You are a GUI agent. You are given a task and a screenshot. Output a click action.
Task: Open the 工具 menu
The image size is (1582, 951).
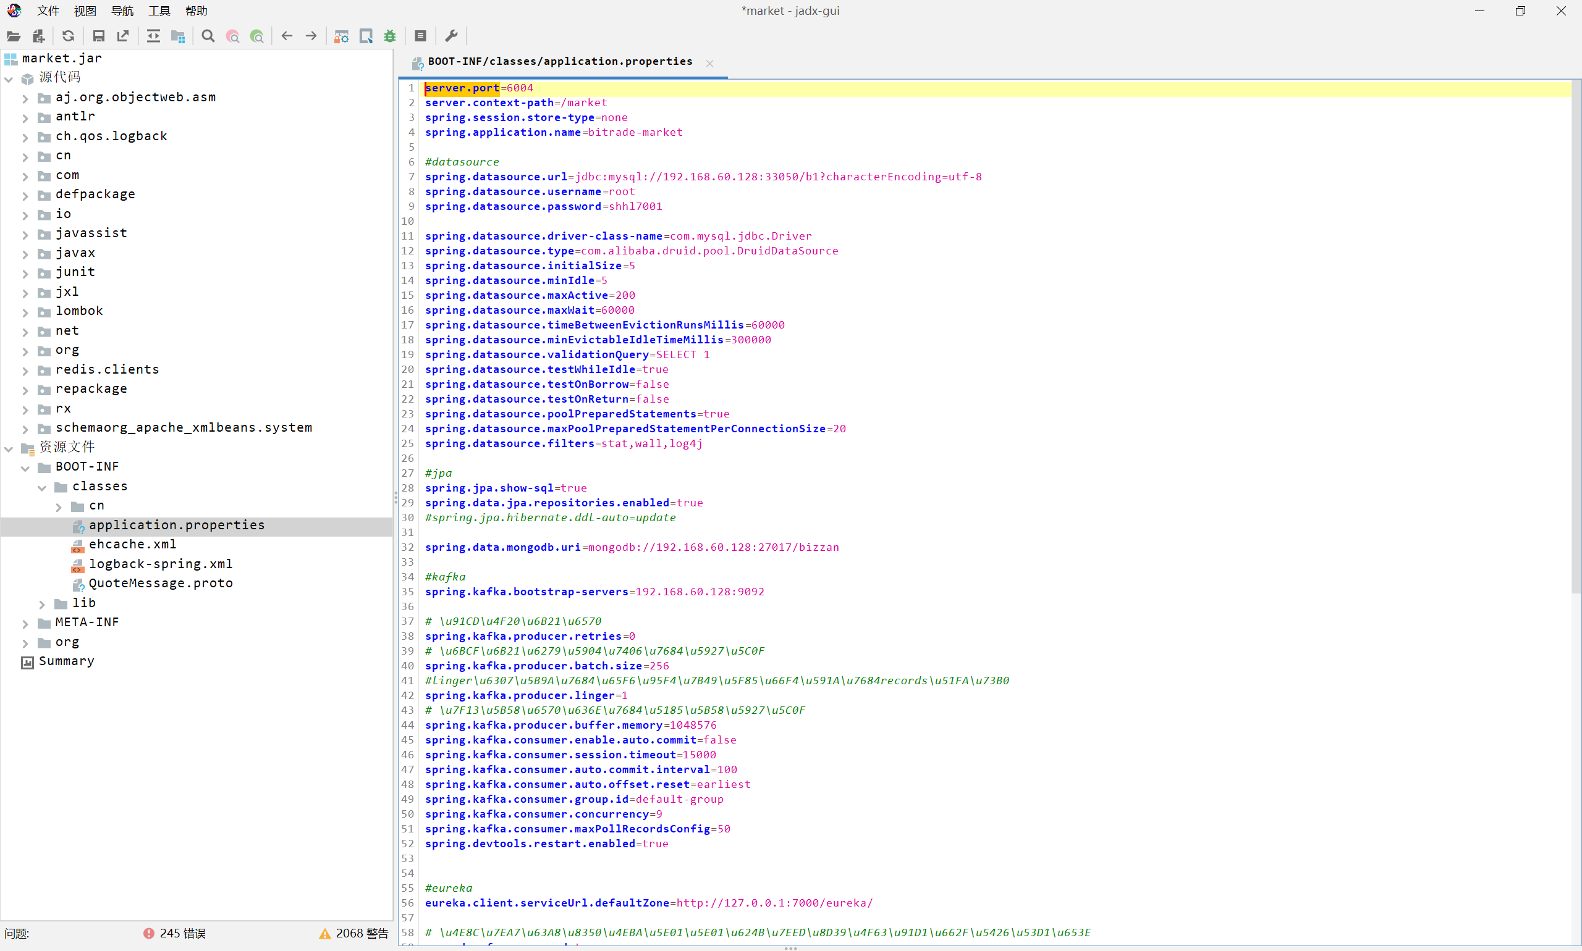(159, 11)
